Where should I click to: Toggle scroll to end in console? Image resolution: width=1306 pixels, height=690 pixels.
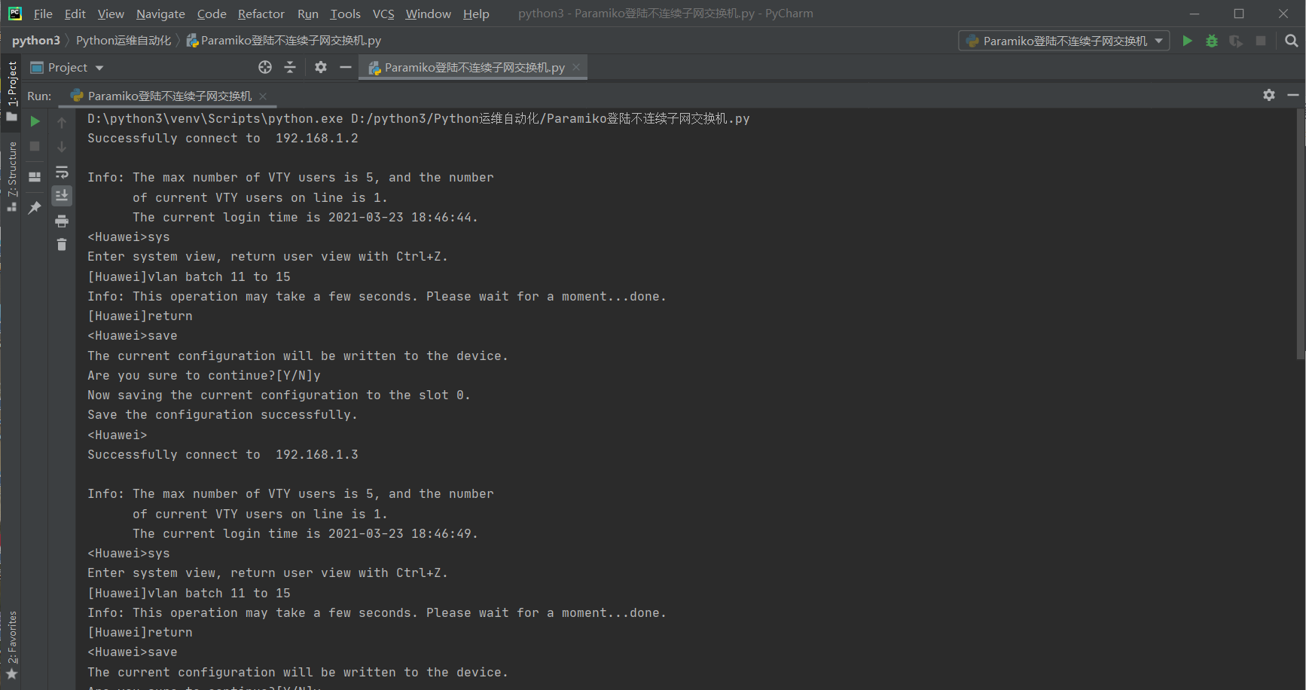pos(62,195)
